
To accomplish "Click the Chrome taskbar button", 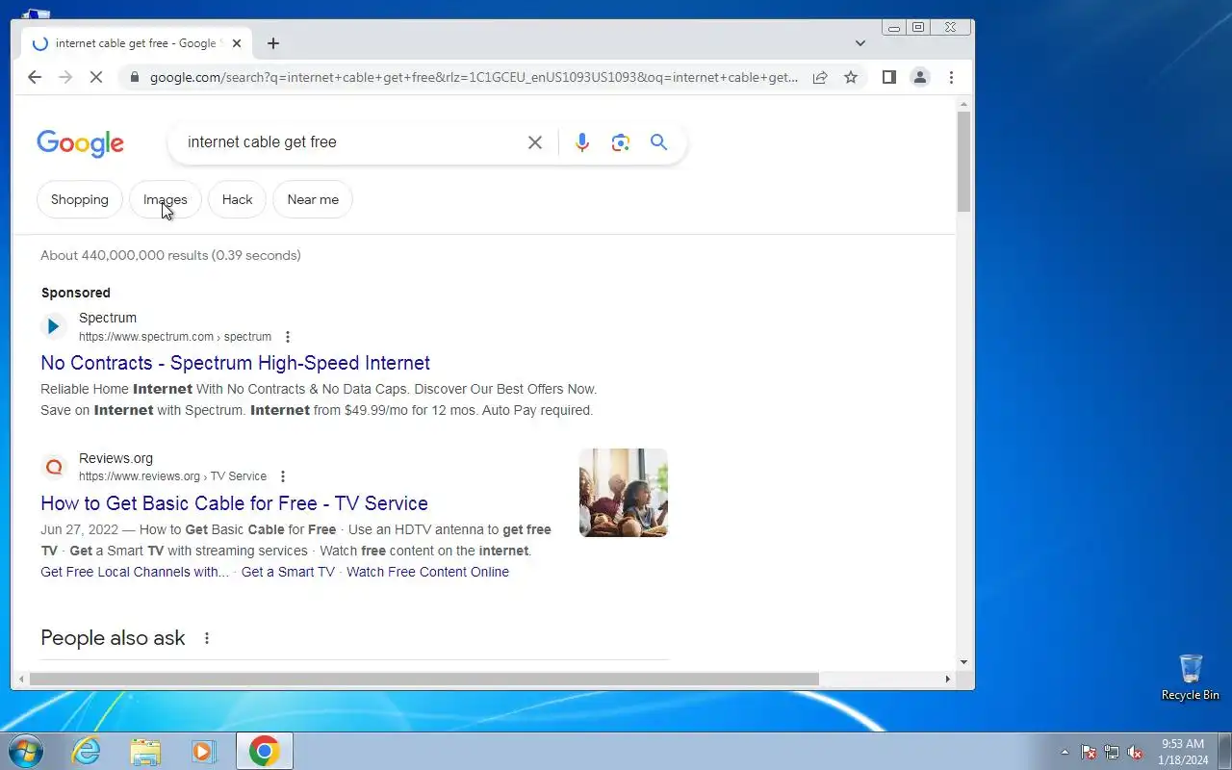I will 265,751.
